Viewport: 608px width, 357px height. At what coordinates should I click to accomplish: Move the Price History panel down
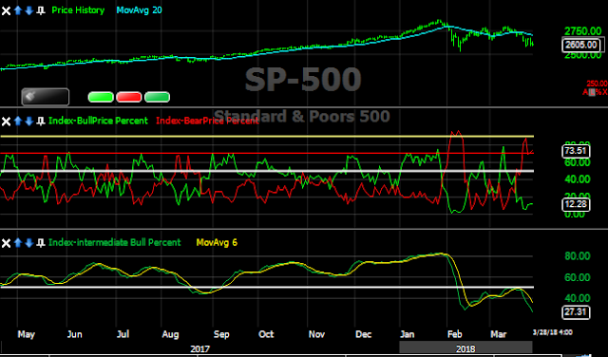click(x=28, y=10)
